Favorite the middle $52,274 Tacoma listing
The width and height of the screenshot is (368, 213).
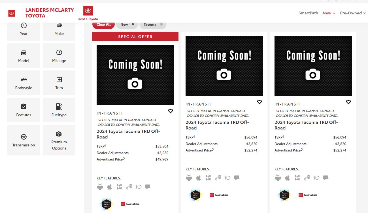click(259, 102)
